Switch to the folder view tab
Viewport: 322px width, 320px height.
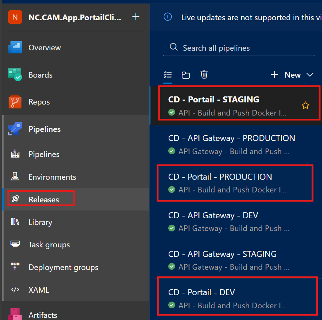click(186, 75)
